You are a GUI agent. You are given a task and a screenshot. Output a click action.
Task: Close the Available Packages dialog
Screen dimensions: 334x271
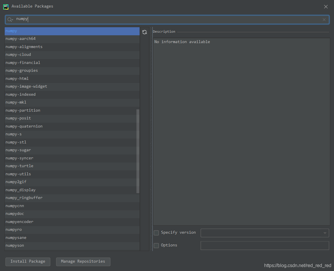(326, 7)
